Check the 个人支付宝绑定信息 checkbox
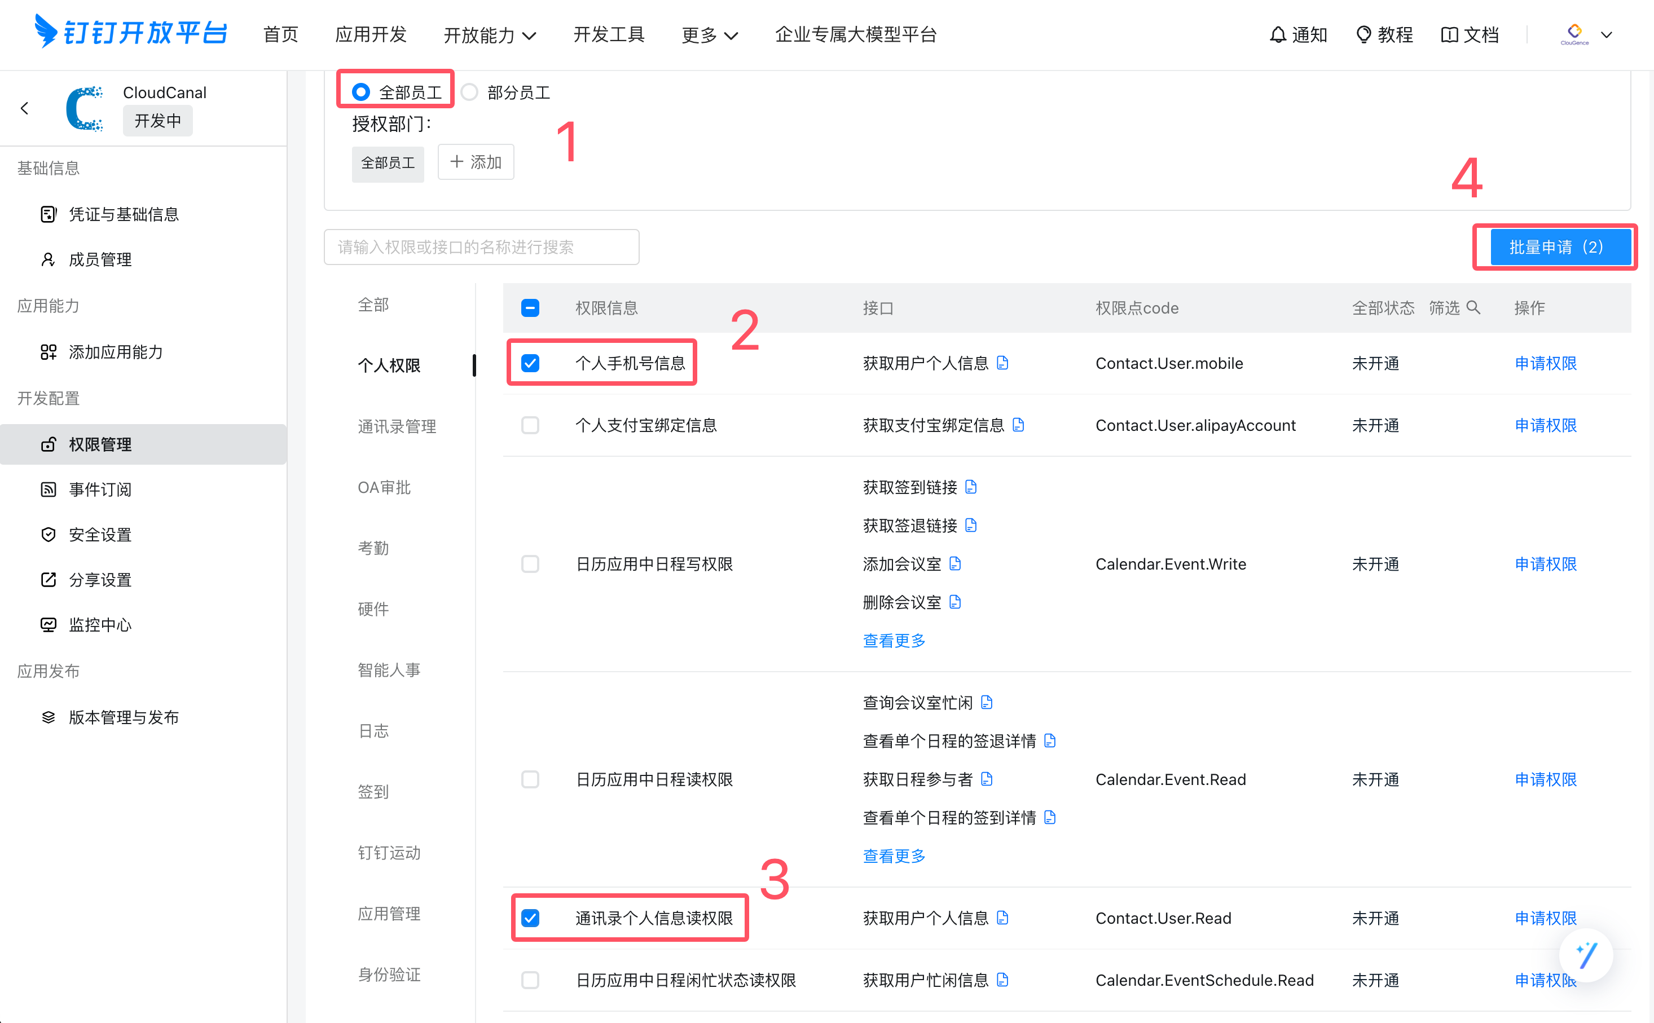This screenshot has height=1023, width=1654. pyautogui.click(x=530, y=425)
